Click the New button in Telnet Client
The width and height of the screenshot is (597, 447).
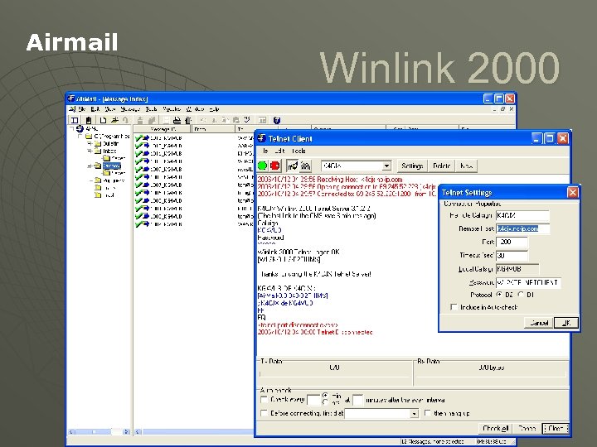click(x=466, y=166)
